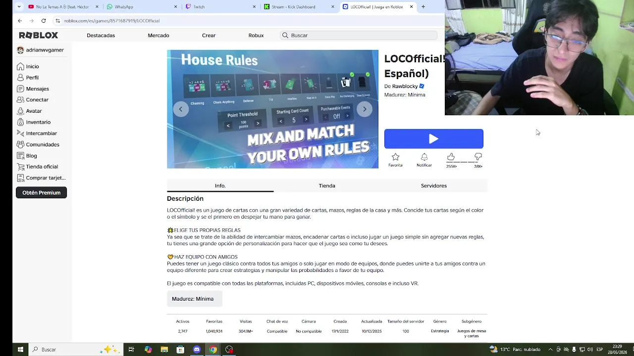Switch to the Servidores tab
The width and height of the screenshot is (634, 356).
pyautogui.click(x=434, y=186)
